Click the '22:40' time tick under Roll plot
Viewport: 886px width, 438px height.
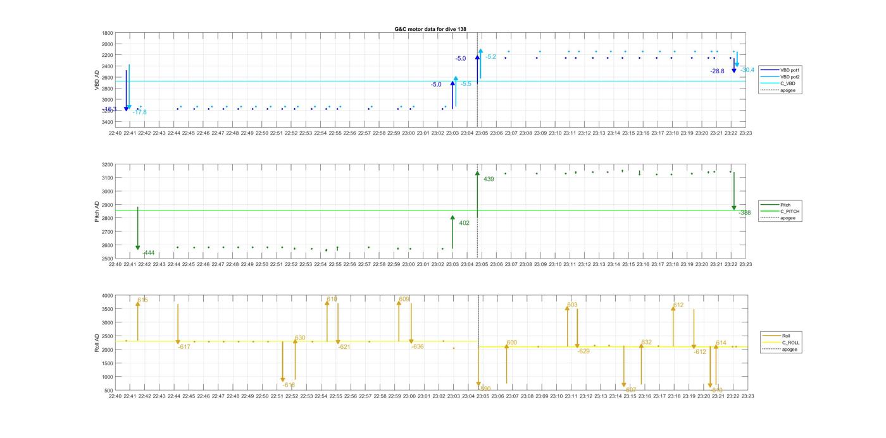[x=115, y=396]
